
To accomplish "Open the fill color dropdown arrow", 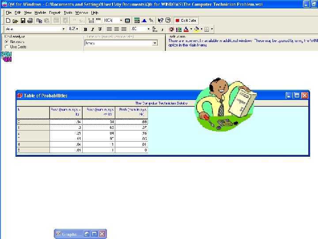I will (201, 29).
